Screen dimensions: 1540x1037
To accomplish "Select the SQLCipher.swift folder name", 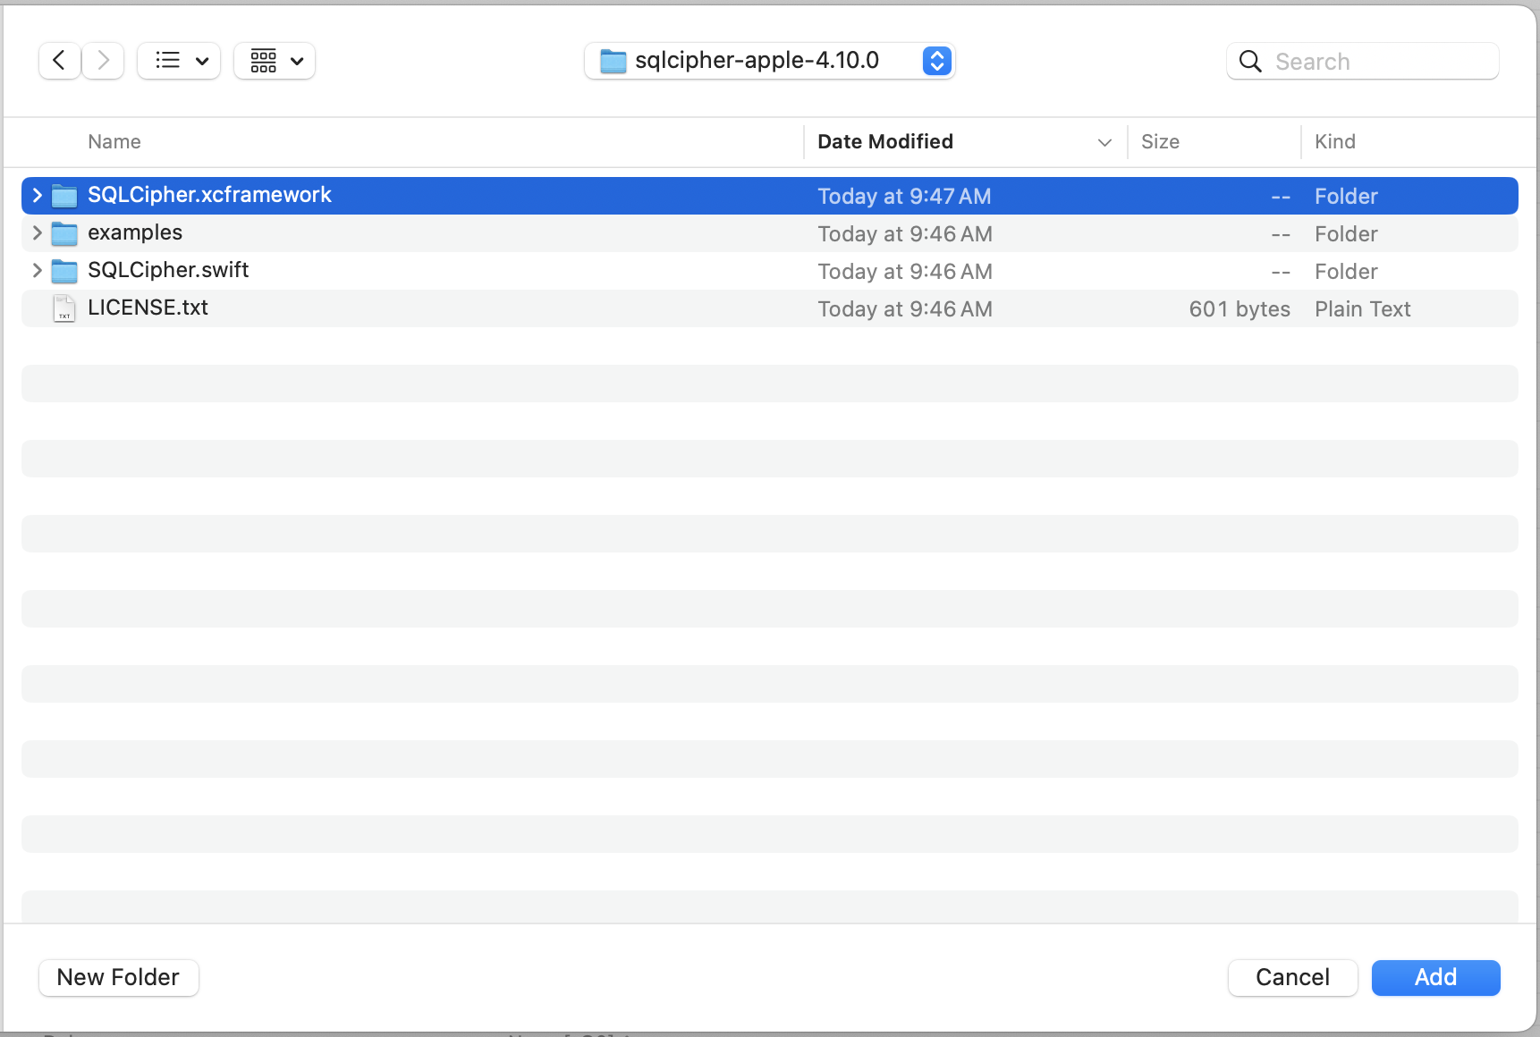I will coord(168,270).
